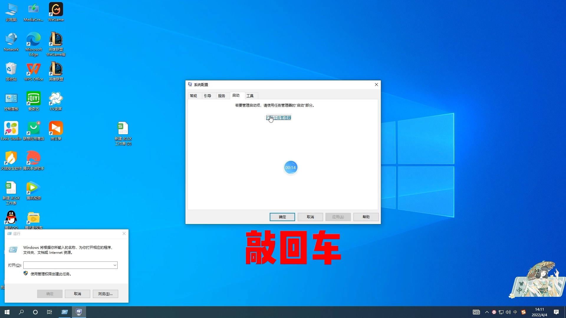This screenshot has width=566, height=318.
Task: Switch to the 引导 tab
Action: coord(207,96)
